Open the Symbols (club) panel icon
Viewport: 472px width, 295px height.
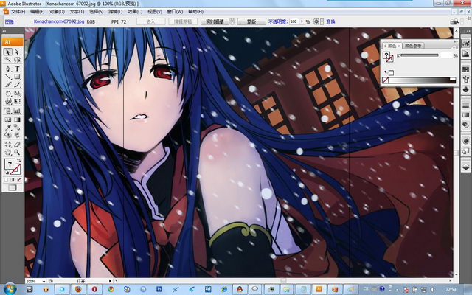click(465, 89)
